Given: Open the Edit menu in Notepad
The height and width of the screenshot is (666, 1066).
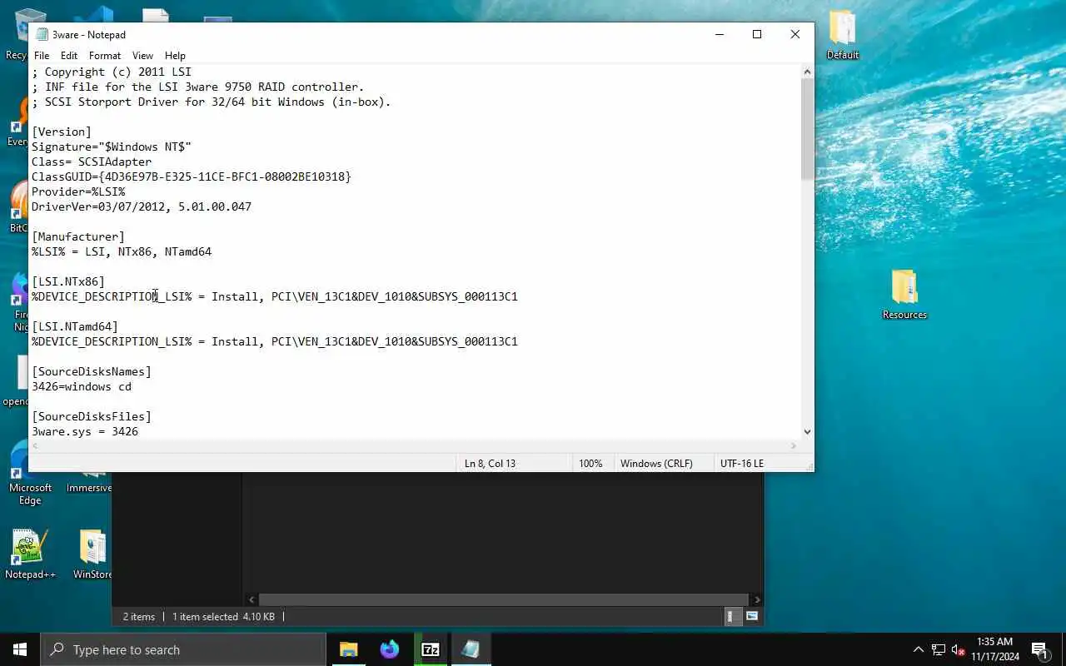Looking at the screenshot, I should pos(69,56).
